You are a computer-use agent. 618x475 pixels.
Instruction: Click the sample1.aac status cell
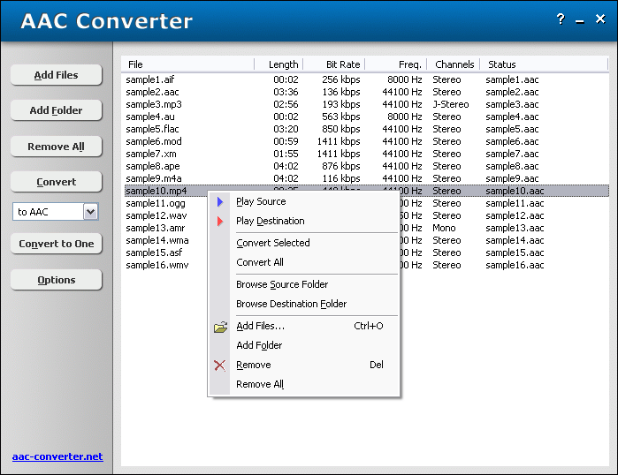tap(512, 79)
